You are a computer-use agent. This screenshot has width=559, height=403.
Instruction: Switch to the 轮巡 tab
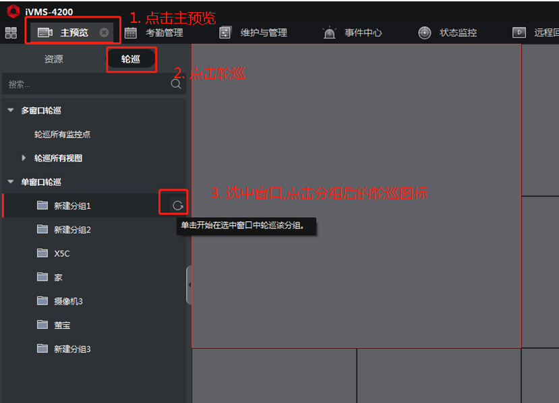(x=131, y=59)
